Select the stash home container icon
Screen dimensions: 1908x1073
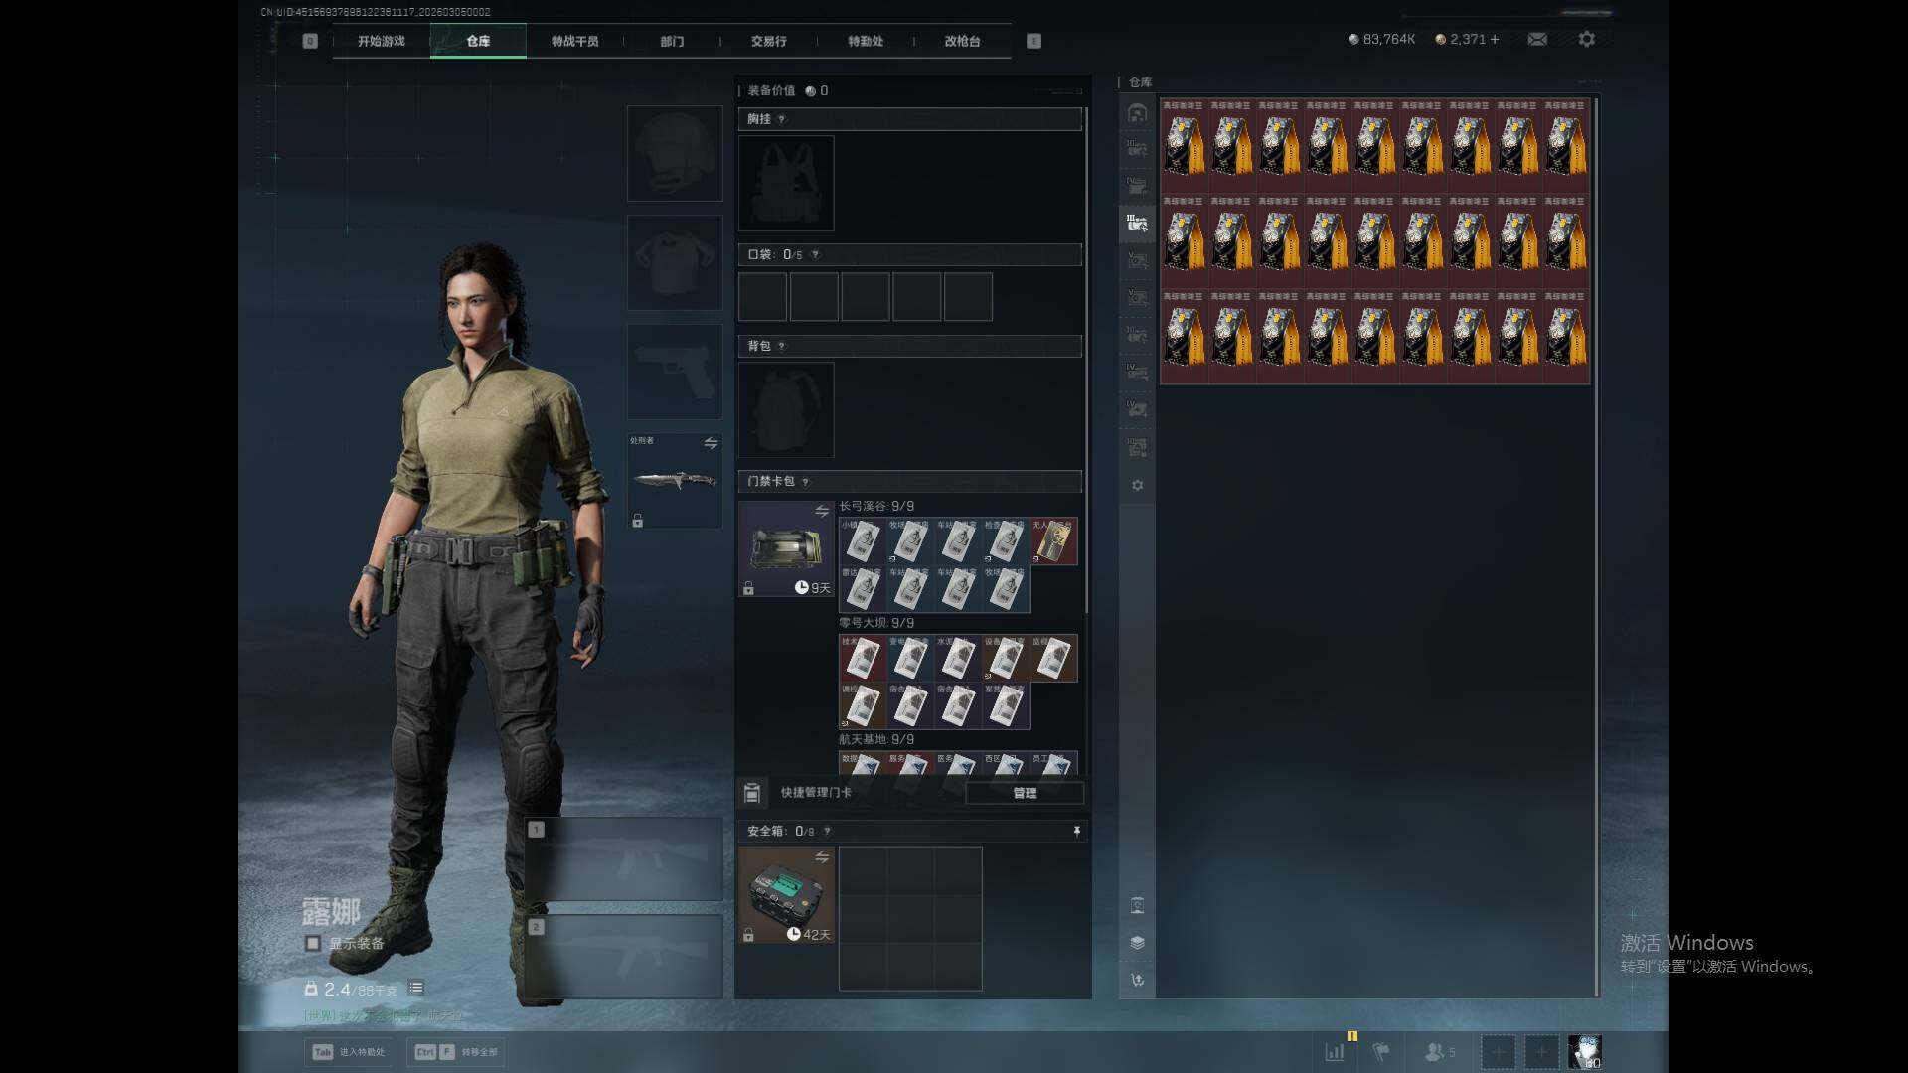[1137, 113]
